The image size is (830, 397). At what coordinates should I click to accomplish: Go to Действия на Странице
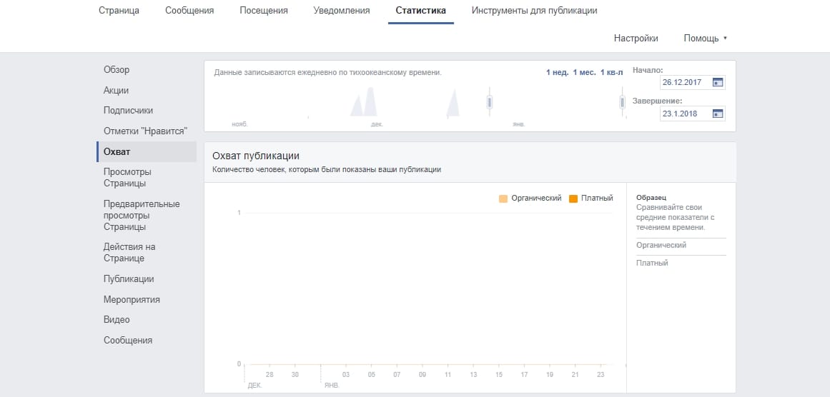(x=129, y=253)
